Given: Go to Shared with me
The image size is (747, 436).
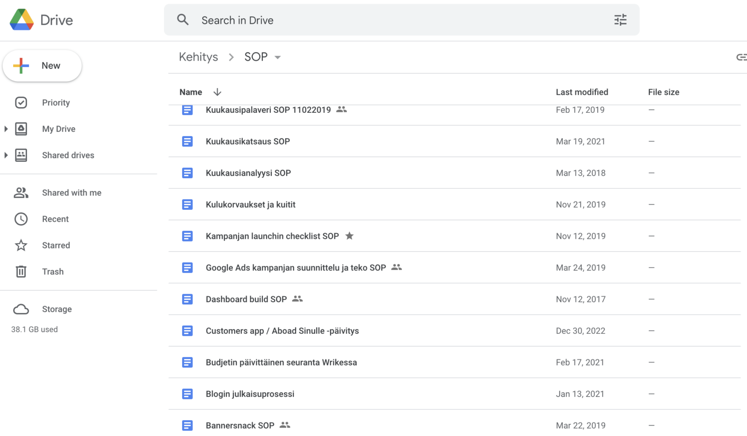Looking at the screenshot, I should (71, 193).
